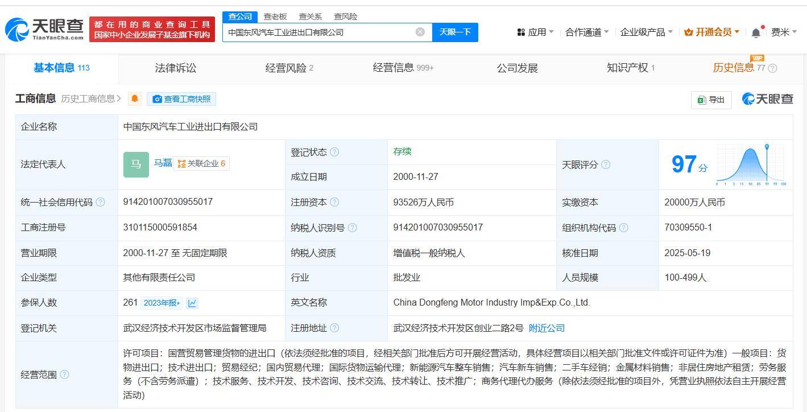Click the founding date 2000-11-27 value

(x=416, y=176)
